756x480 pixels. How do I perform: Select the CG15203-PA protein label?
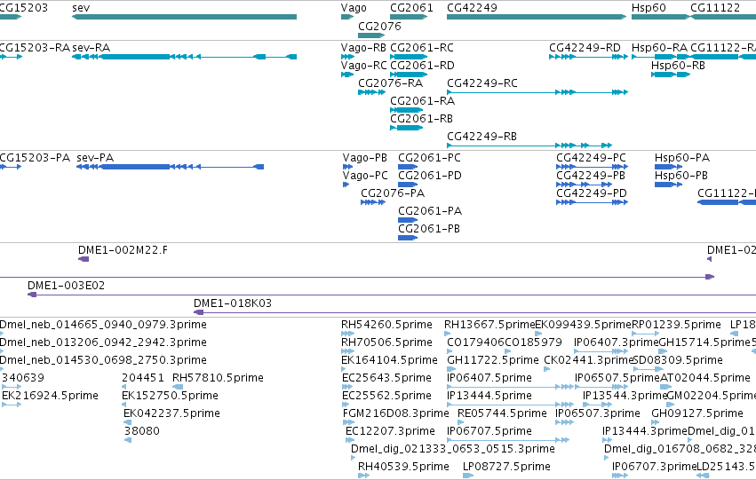[35, 158]
